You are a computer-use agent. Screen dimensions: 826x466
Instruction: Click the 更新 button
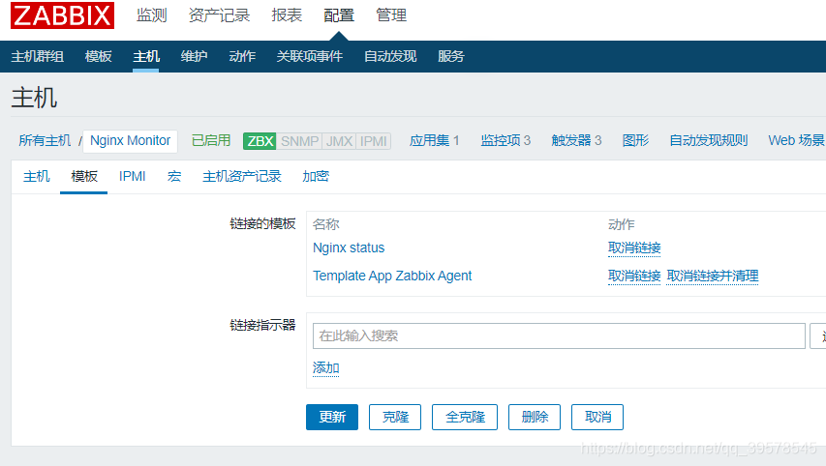(332, 417)
